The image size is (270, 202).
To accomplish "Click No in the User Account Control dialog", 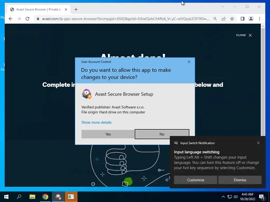I will click(162, 134).
